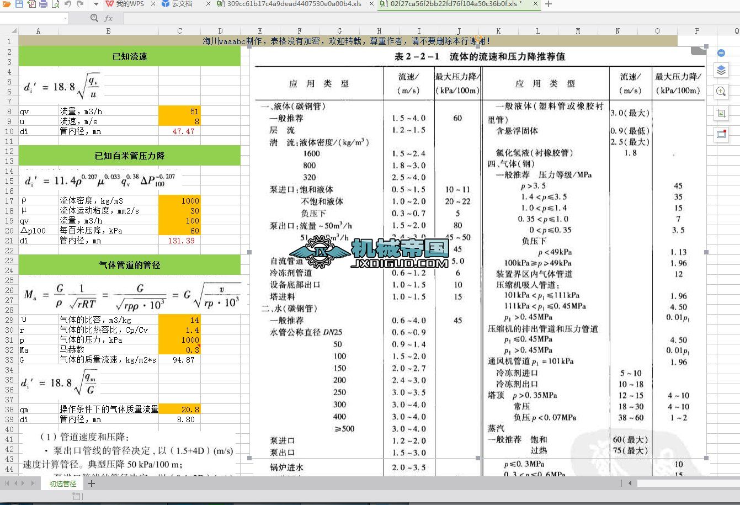This screenshot has width=740, height=505.
Task: Select the 初选管径 sheet tab
Action: pyautogui.click(x=63, y=483)
